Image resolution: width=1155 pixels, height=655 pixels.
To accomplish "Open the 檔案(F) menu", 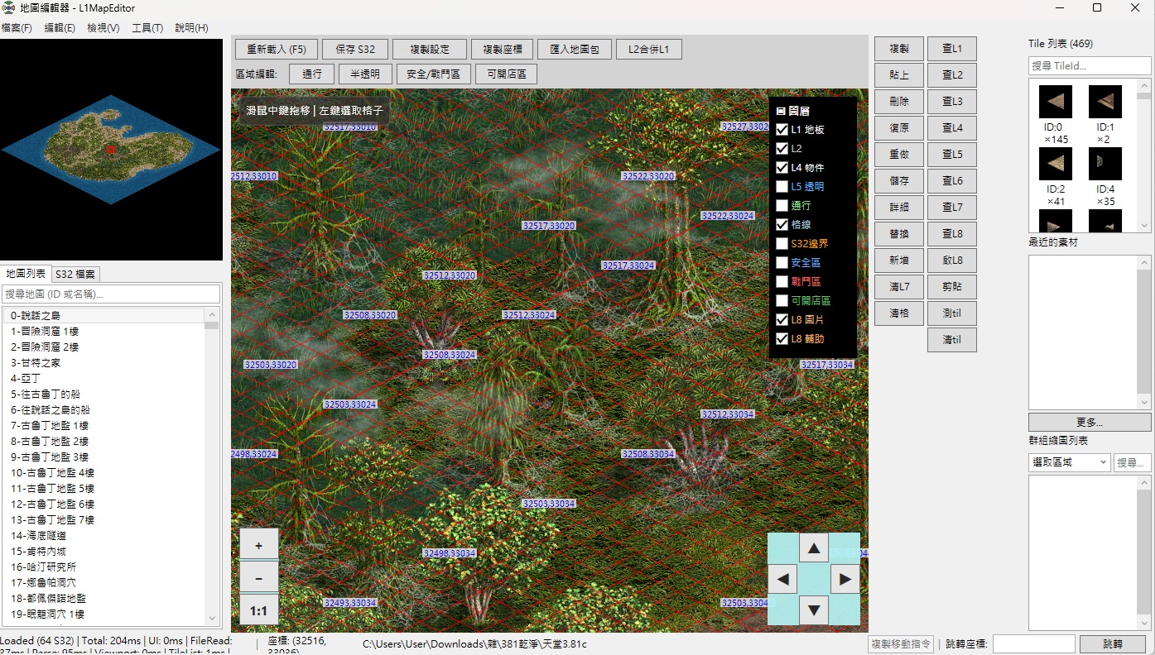I will 17,28.
